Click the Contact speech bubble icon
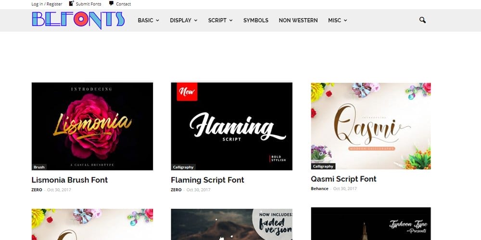 pos(111,3)
